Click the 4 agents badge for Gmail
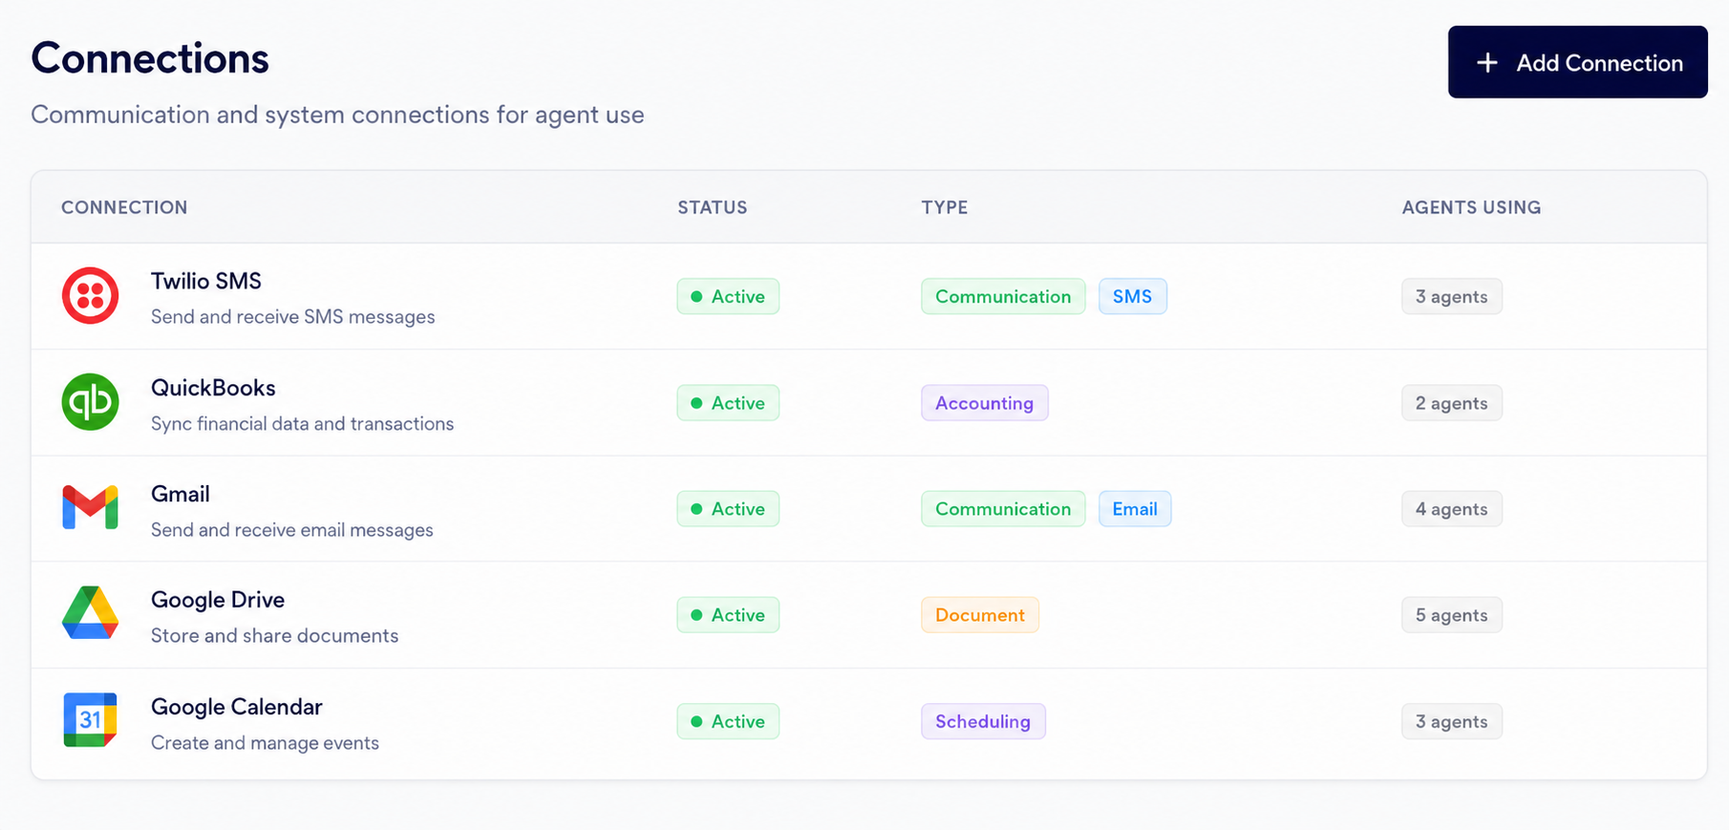Viewport: 1729px width, 830px height. tap(1451, 509)
